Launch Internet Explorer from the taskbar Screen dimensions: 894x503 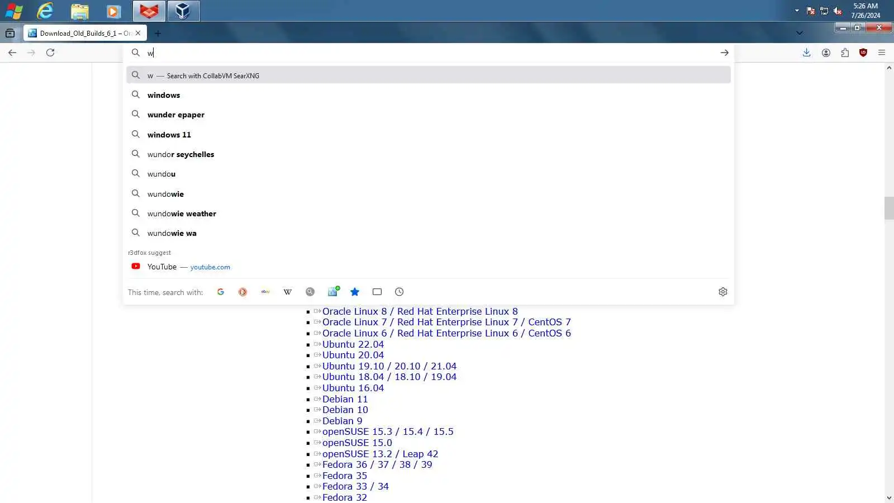tap(45, 11)
